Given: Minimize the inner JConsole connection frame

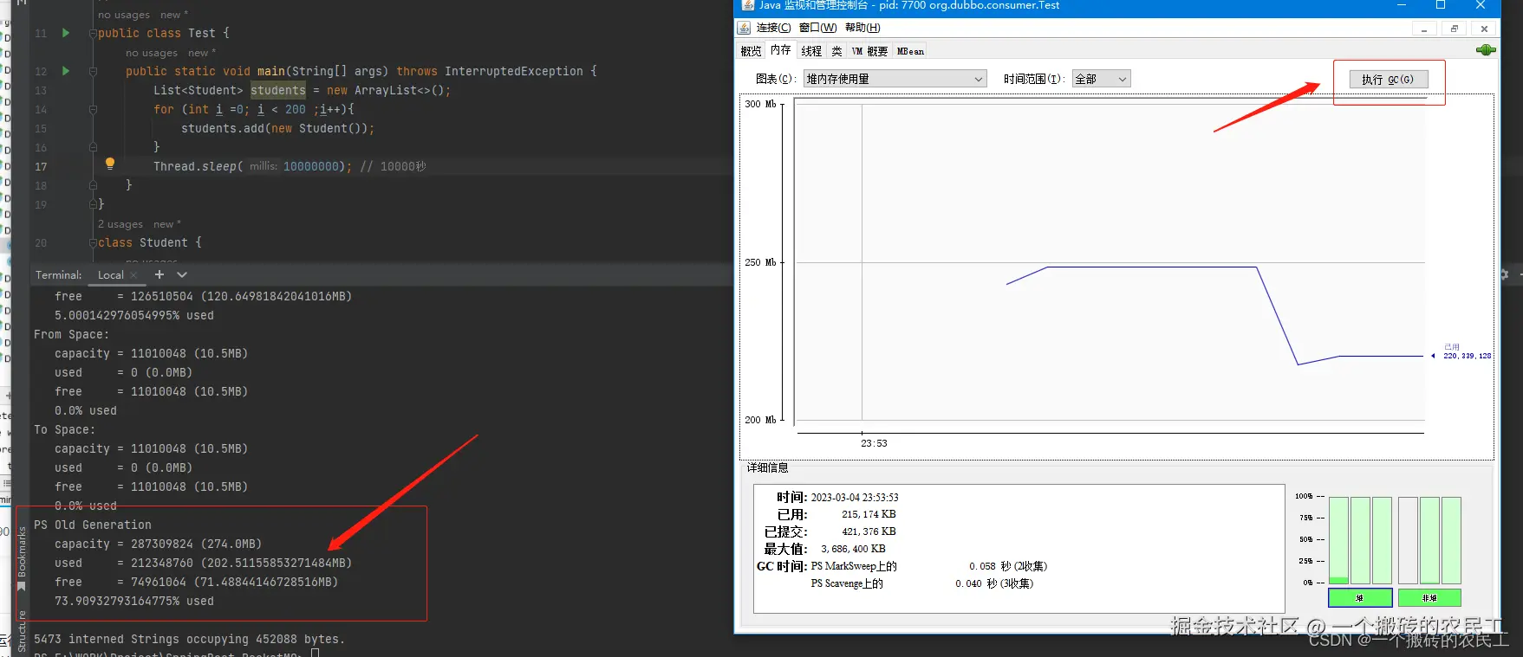Looking at the screenshot, I should click(1423, 29).
